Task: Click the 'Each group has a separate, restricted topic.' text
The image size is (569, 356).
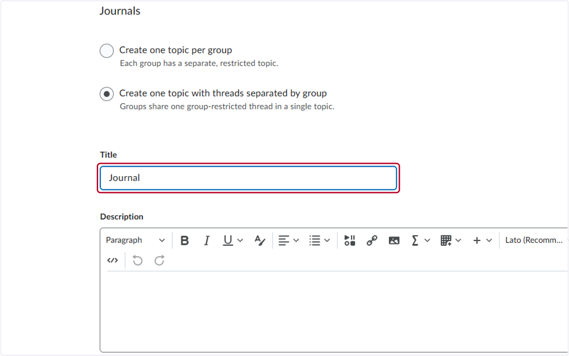Action: pyautogui.click(x=199, y=63)
